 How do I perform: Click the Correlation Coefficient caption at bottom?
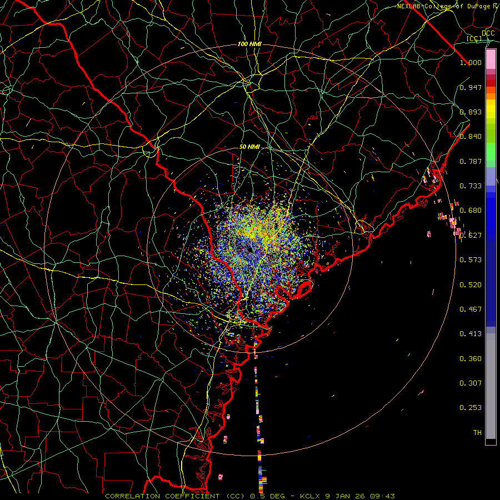[249, 496]
